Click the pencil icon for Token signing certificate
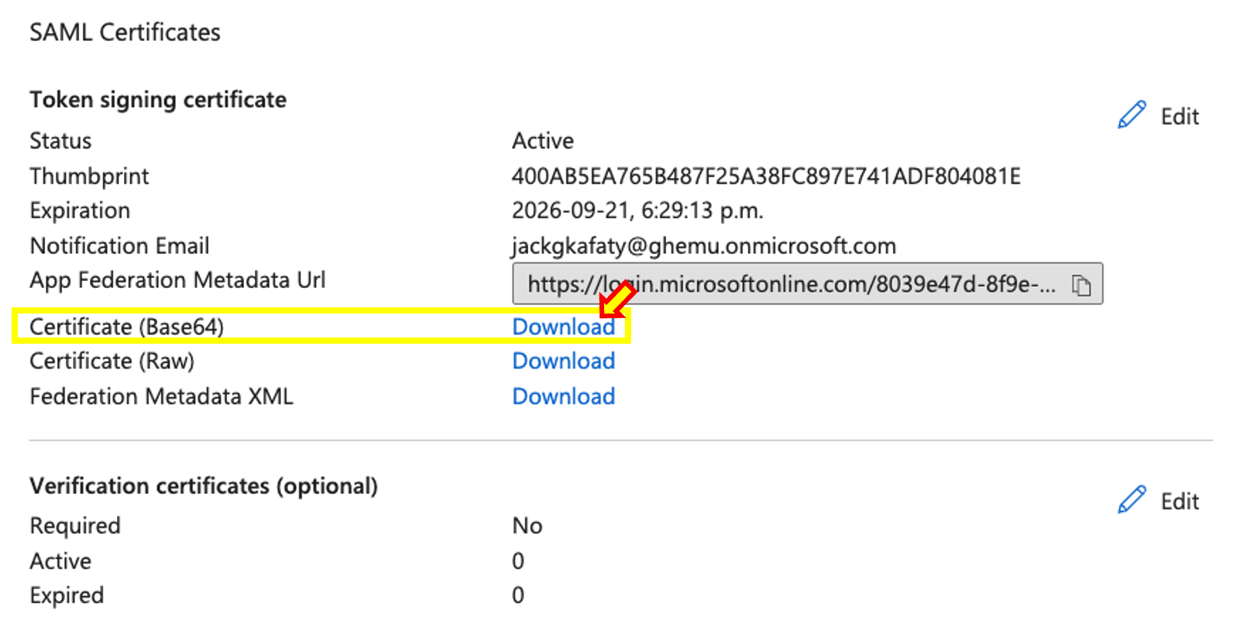1243x641 pixels. click(x=1131, y=115)
